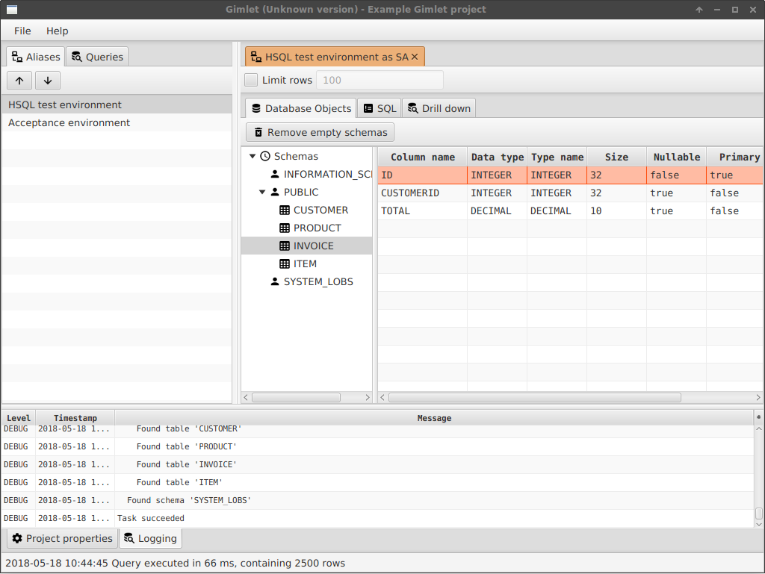Click the table icon for CUSTOMER

click(285, 210)
